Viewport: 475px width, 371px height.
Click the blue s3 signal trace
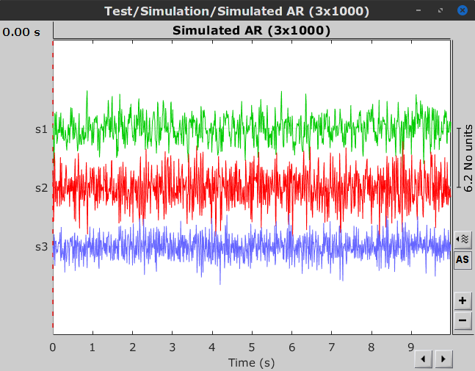click(x=220, y=246)
